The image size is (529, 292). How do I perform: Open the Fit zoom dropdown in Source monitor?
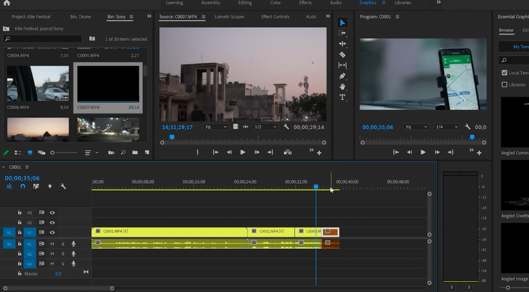click(x=216, y=127)
